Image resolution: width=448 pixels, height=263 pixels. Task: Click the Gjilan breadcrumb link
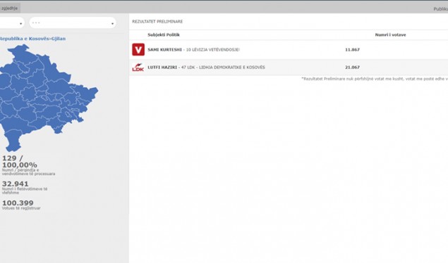tap(59, 39)
